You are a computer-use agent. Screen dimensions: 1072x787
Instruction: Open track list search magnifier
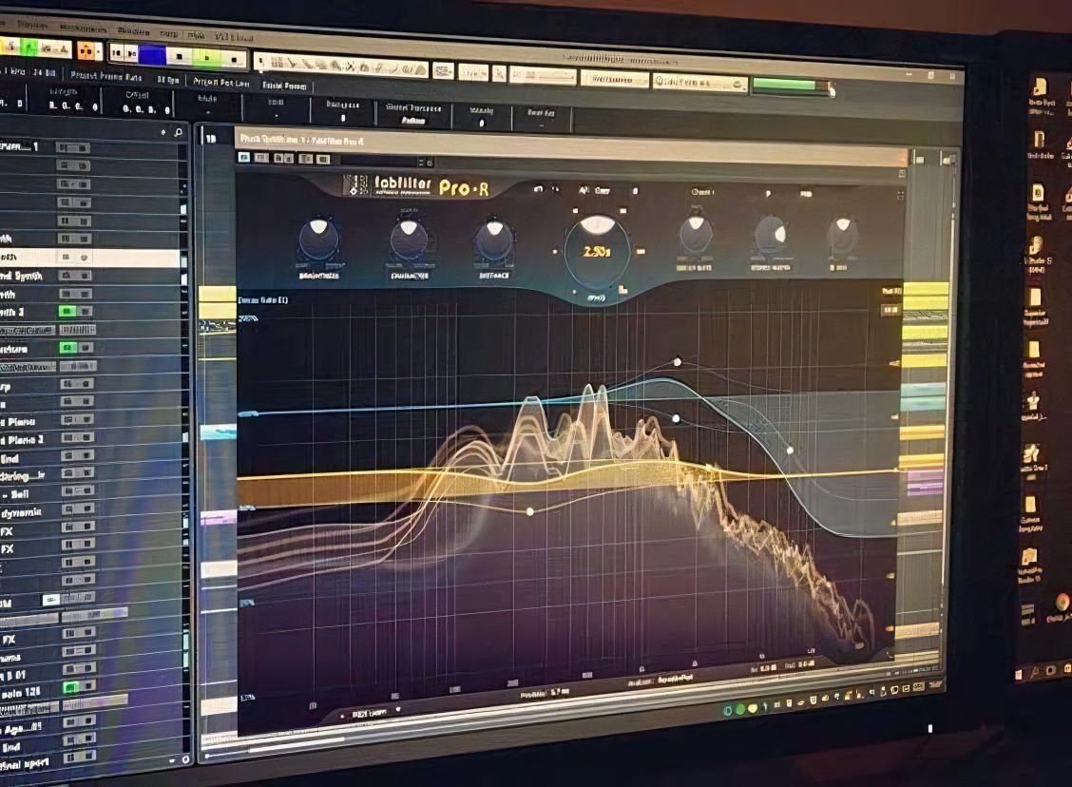point(179,133)
